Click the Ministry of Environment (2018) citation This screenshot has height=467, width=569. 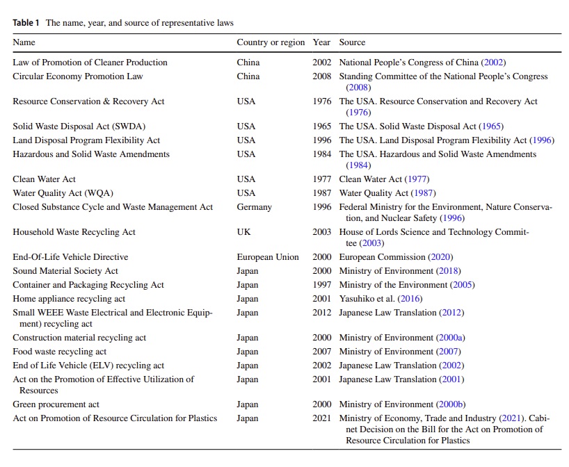pos(448,271)
